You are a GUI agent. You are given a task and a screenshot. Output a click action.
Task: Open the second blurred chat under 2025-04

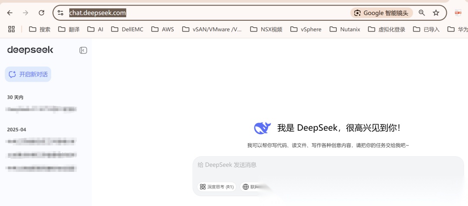tap(41, 154)
